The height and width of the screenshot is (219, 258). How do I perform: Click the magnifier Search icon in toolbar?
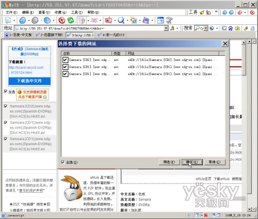coord(121,21)
